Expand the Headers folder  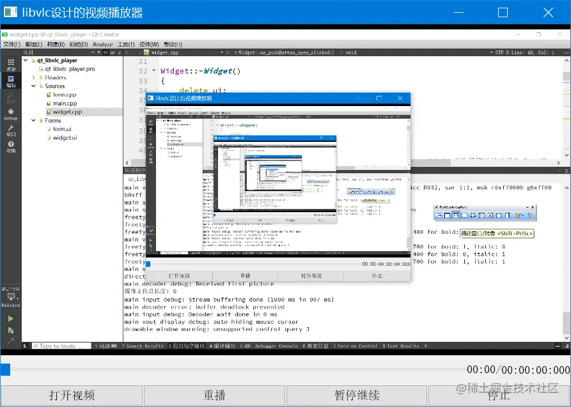click(x=33, y=77)
